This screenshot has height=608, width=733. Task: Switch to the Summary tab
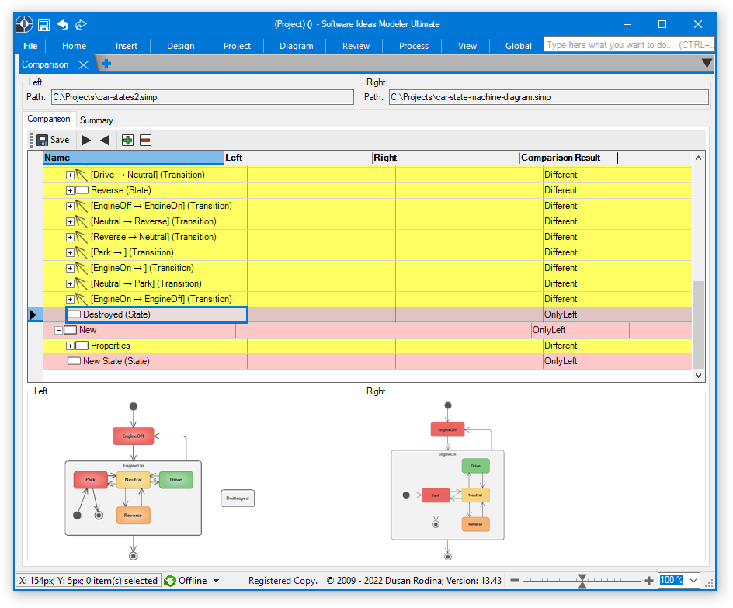pyautogui.click(x=96, y=120)
